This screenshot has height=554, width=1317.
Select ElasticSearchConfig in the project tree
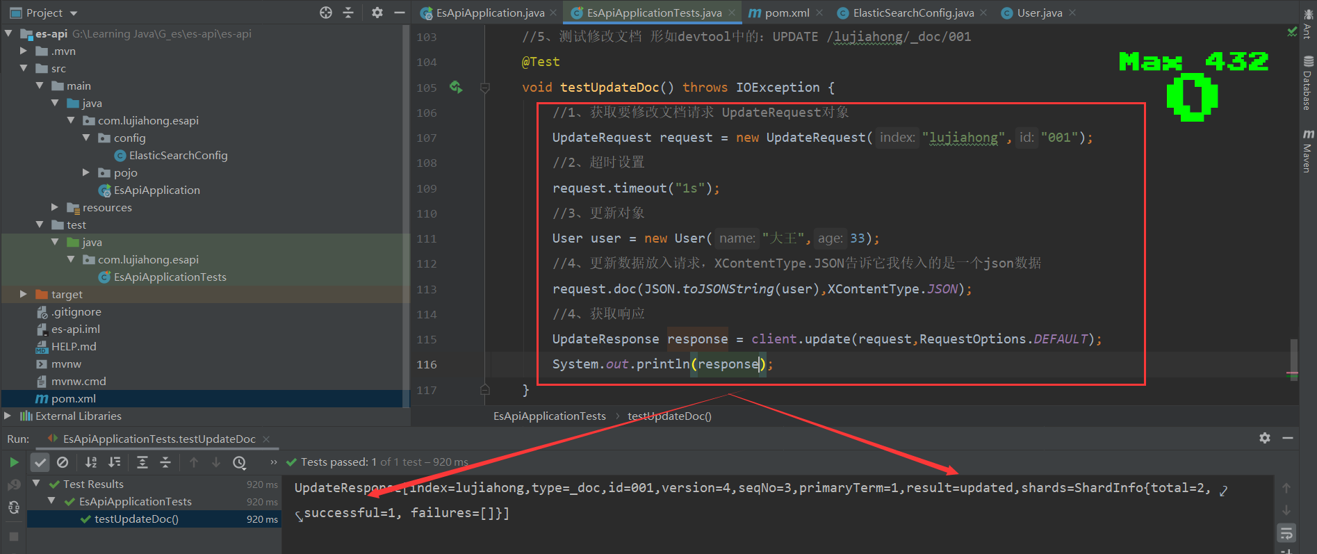(178, 155)
